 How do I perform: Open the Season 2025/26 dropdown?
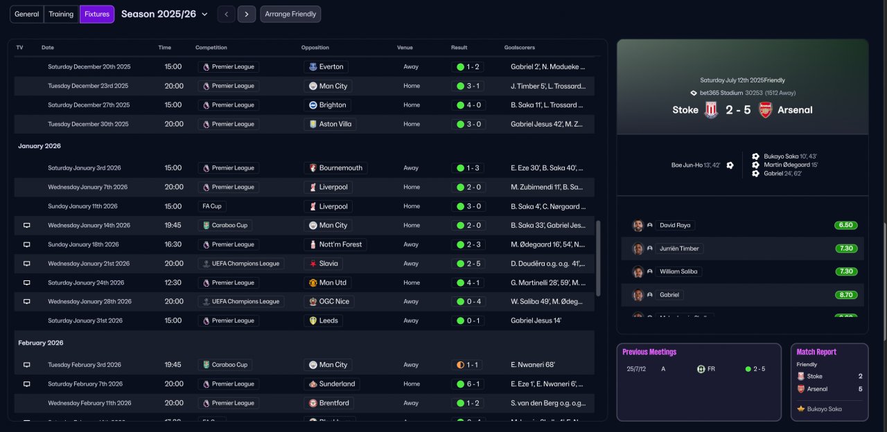point(164,14)
